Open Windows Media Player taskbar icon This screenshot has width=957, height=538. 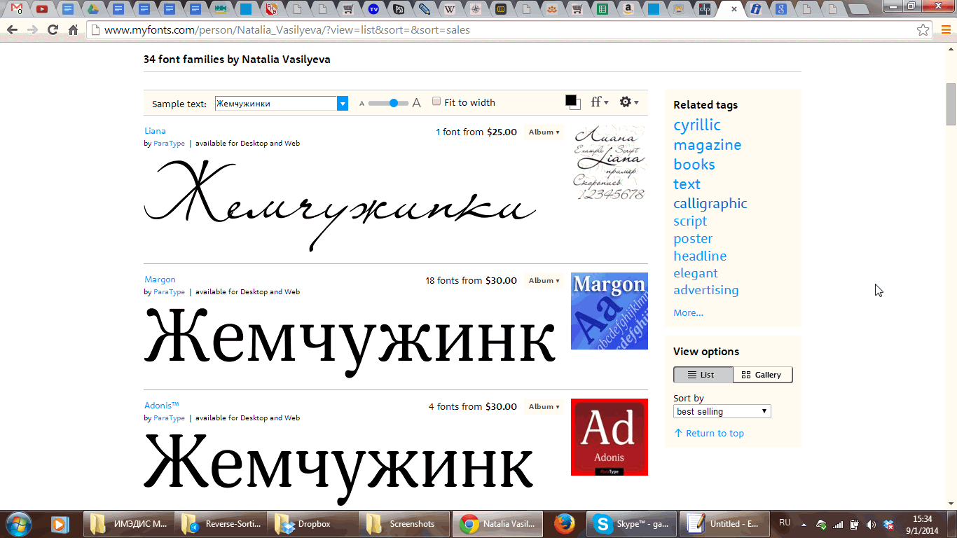coord(60,524)
